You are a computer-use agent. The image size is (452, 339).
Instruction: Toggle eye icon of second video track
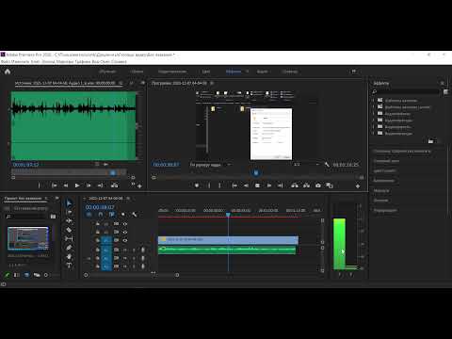[125, 232]
